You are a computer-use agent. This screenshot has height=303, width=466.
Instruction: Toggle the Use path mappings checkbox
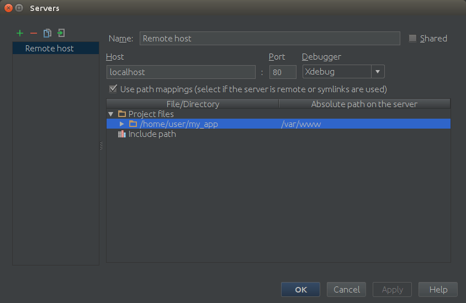[113, 89]
